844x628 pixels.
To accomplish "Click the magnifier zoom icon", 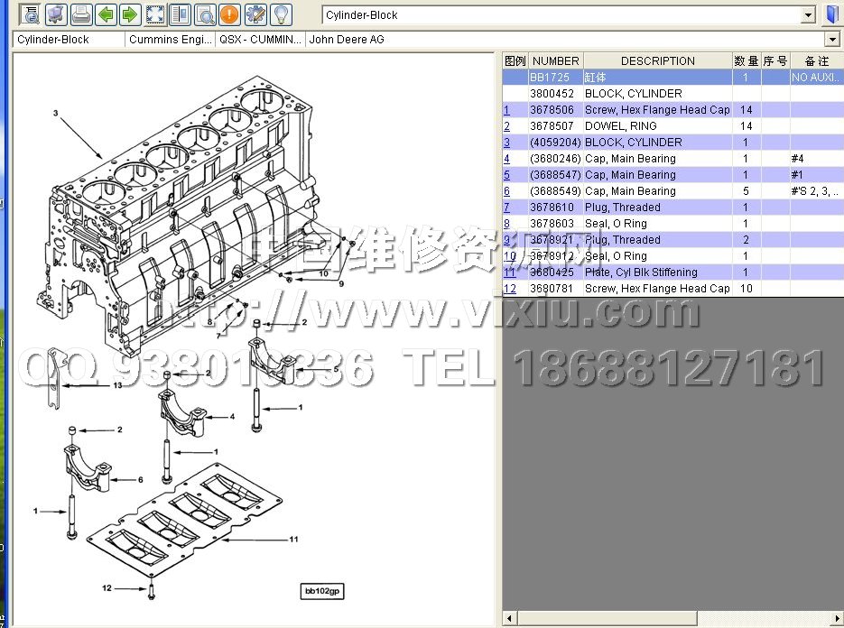I will pyautogui.click(x=205, y=14).
